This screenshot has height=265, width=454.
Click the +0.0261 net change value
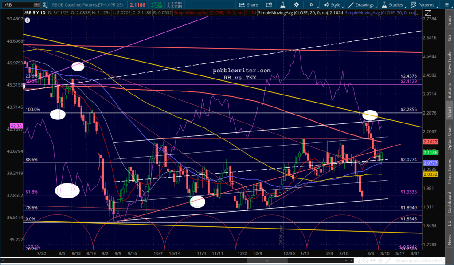pyautogui.click(x=157, y=3)
